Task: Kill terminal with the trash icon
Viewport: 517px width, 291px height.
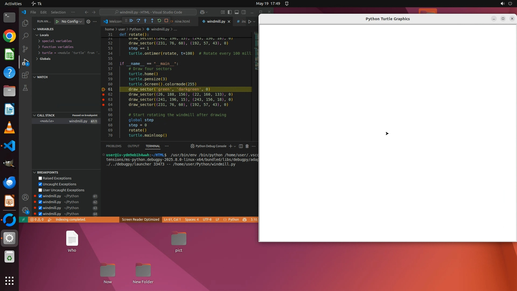Action: (247, 146)
